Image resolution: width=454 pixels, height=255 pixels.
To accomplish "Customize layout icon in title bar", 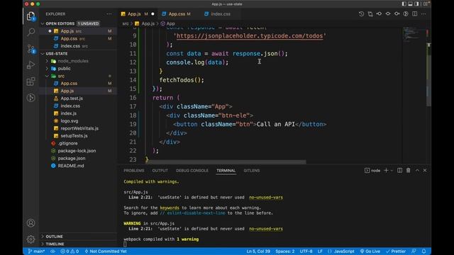I will point(426,4).
